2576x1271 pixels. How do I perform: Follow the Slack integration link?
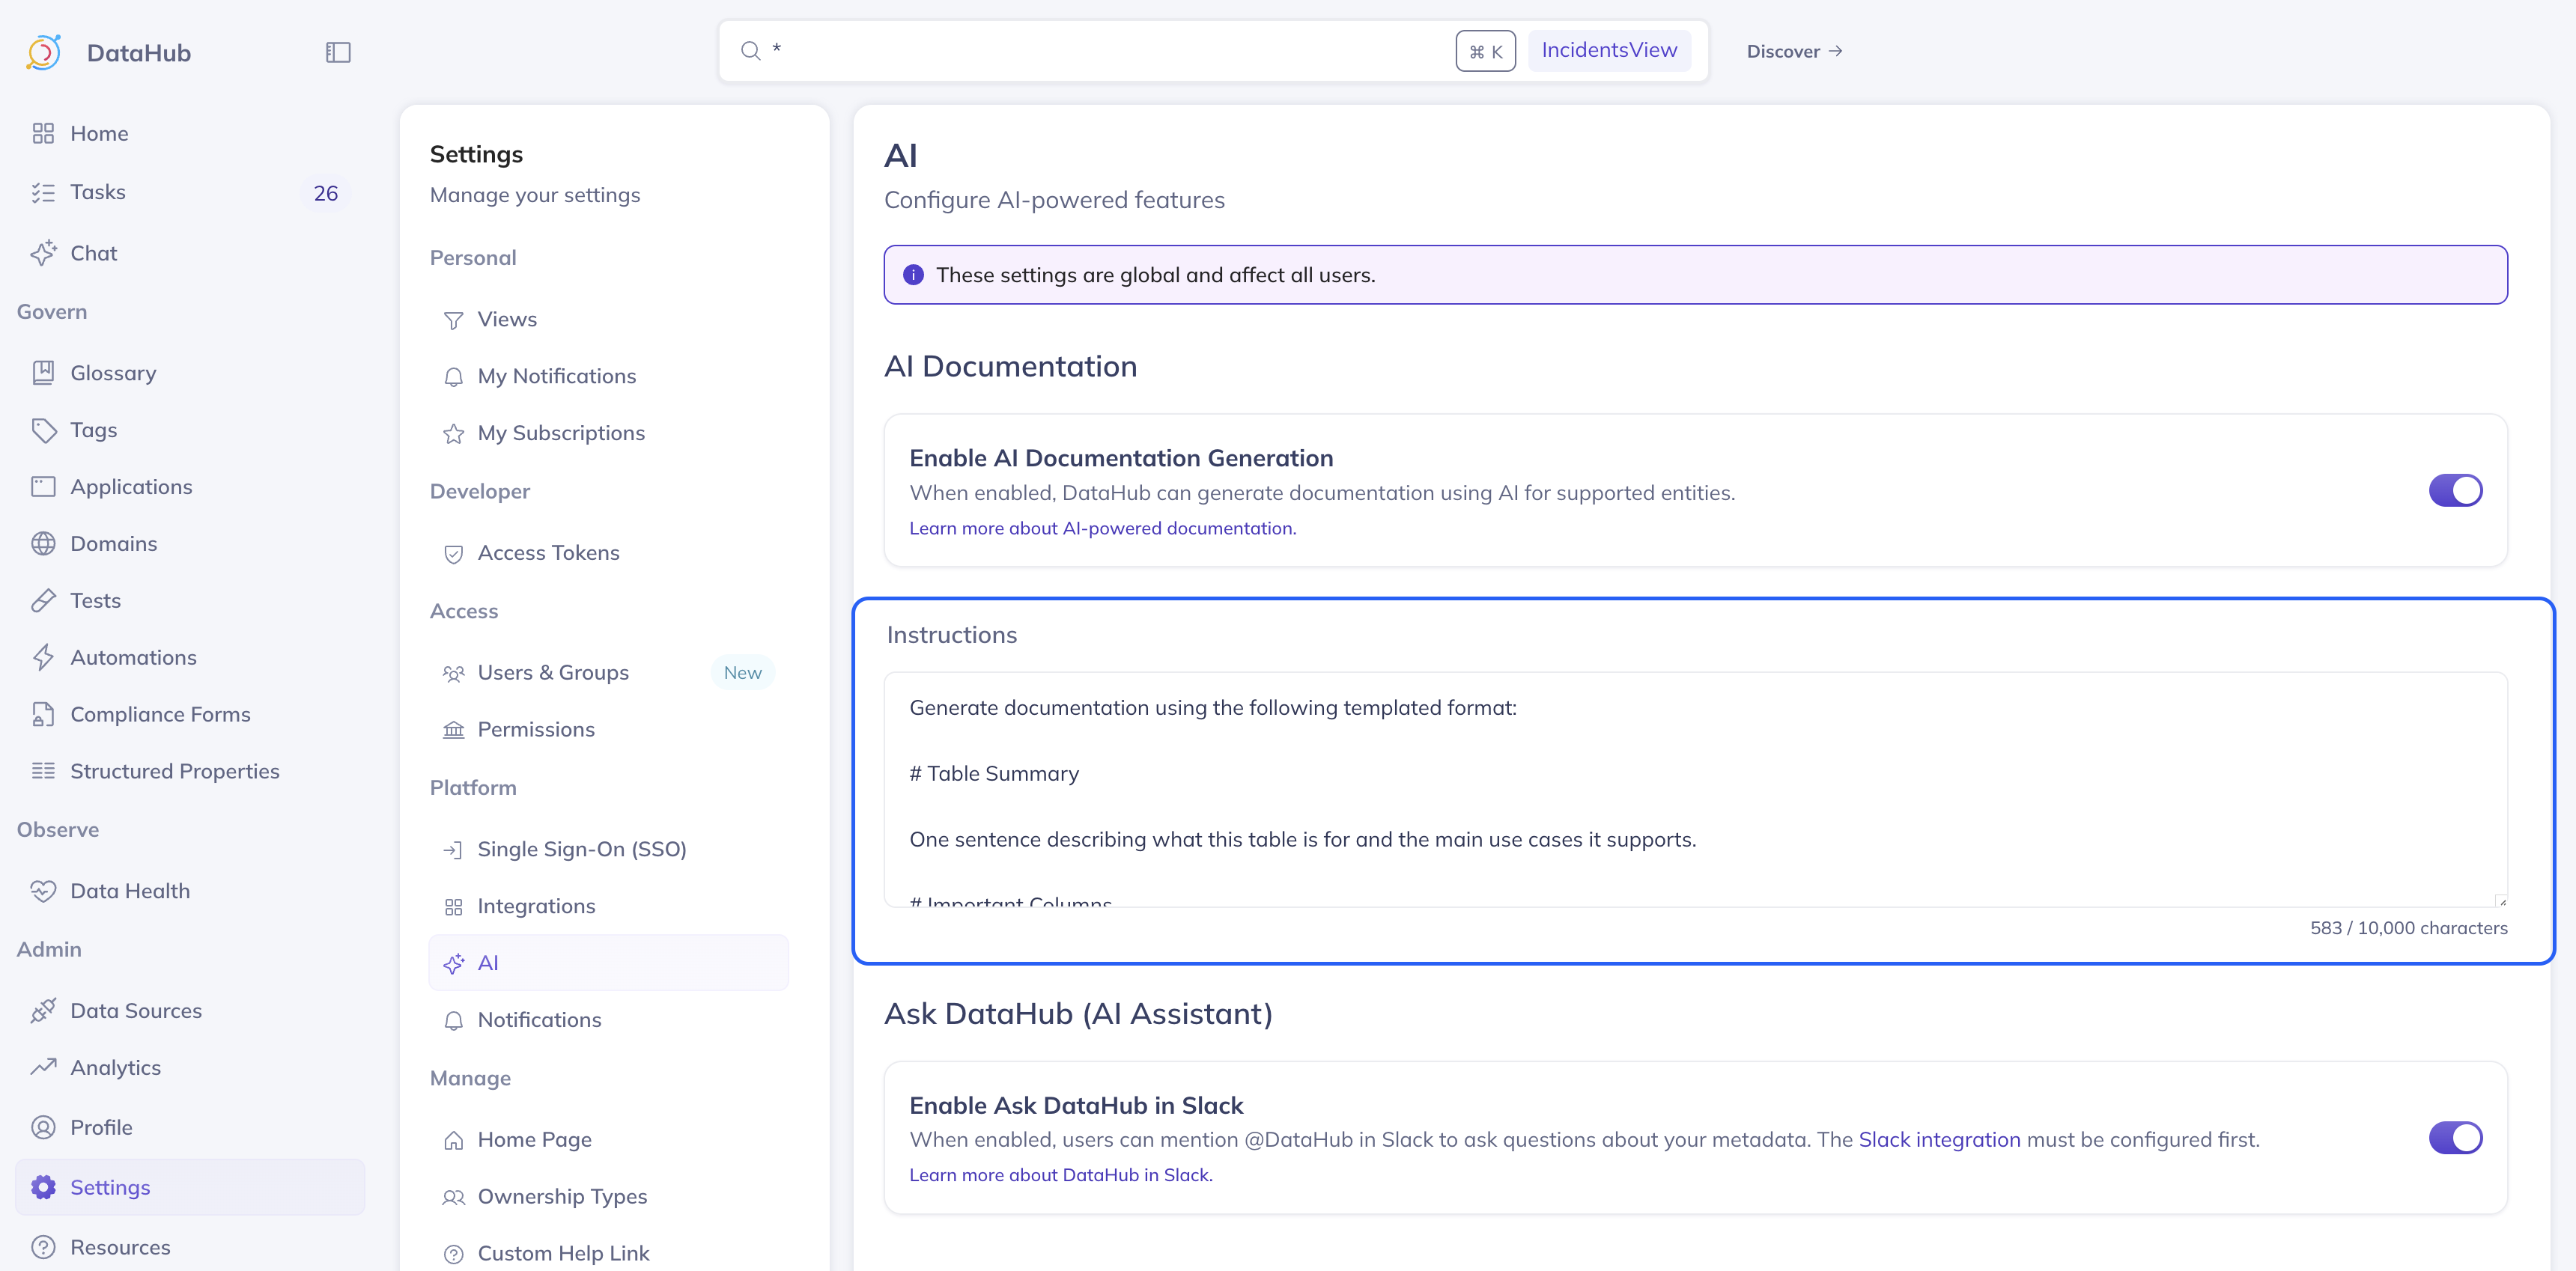tap(1939, 1139)
